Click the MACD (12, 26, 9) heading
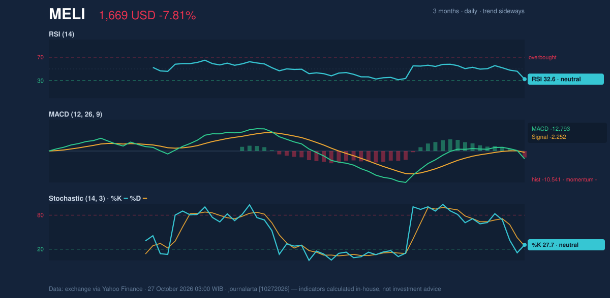 [x=75, y=114]
